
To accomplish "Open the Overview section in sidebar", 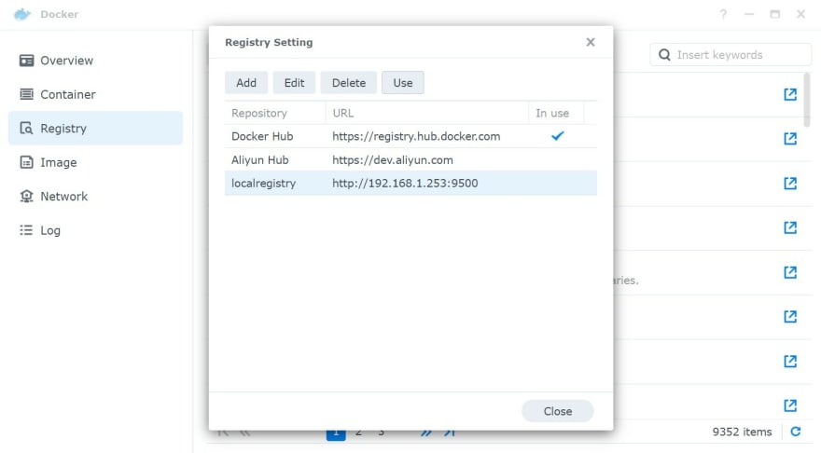I will tap(95, 61).
